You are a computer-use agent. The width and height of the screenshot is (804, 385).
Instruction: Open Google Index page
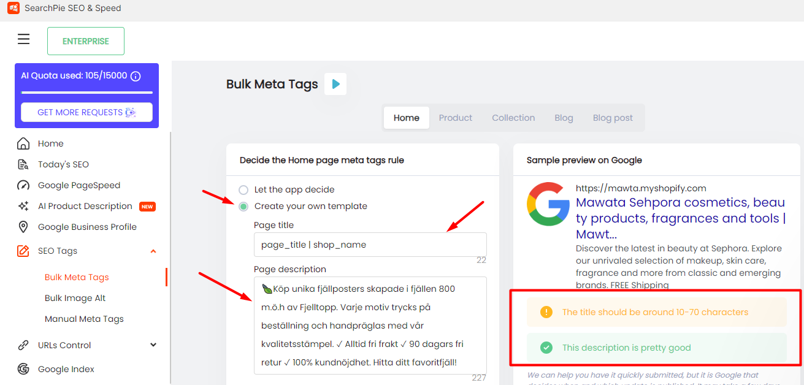click(66, 369)
